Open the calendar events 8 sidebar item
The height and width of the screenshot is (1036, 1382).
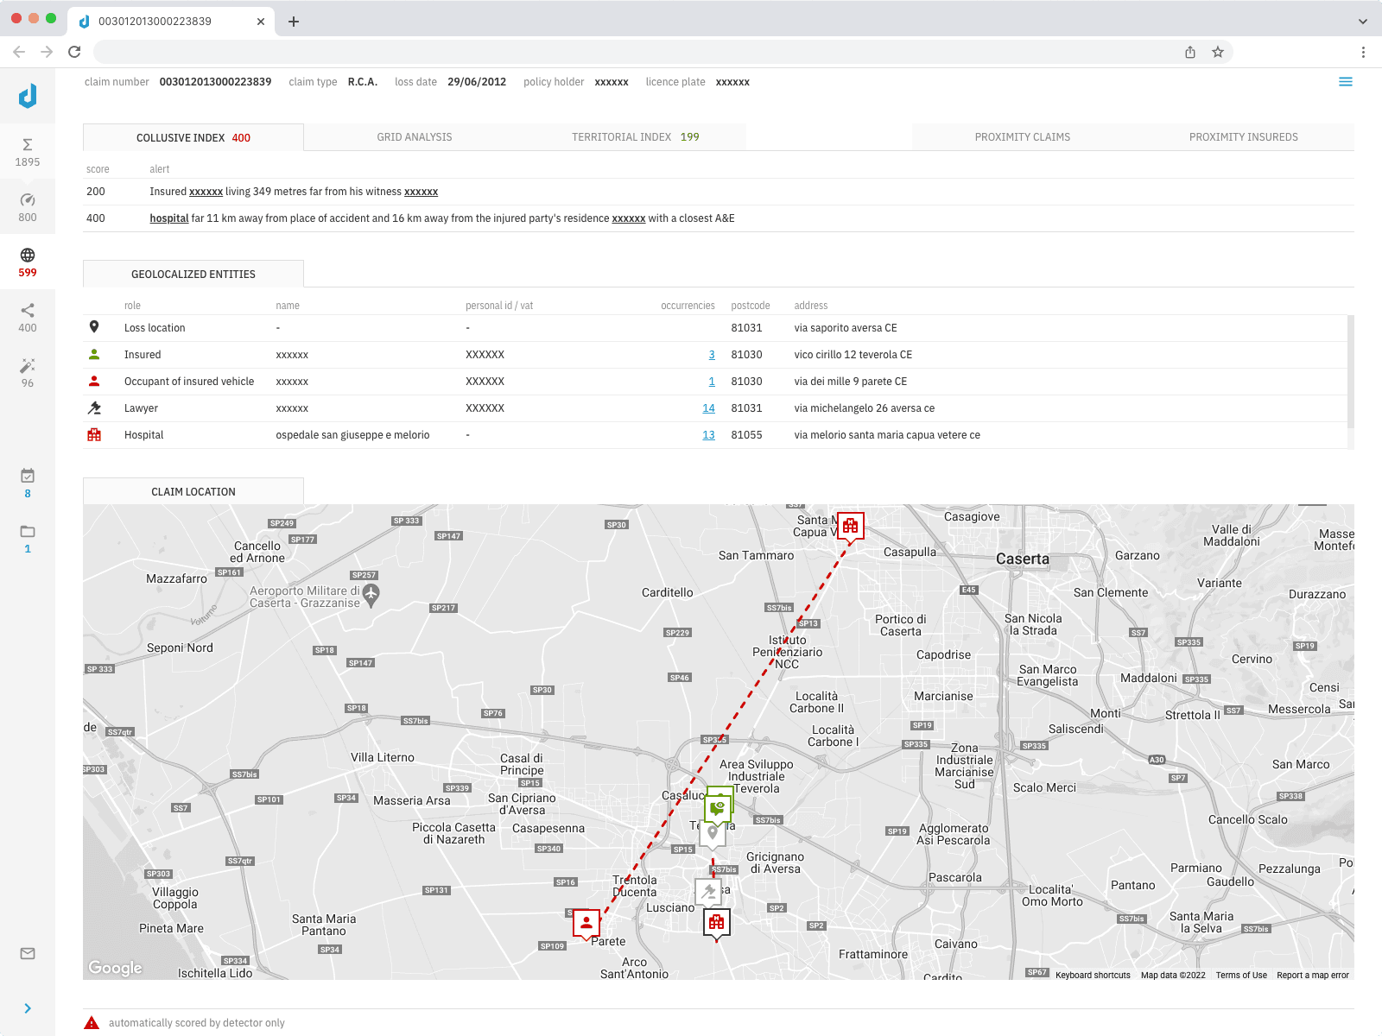click(x=28, y=483)
